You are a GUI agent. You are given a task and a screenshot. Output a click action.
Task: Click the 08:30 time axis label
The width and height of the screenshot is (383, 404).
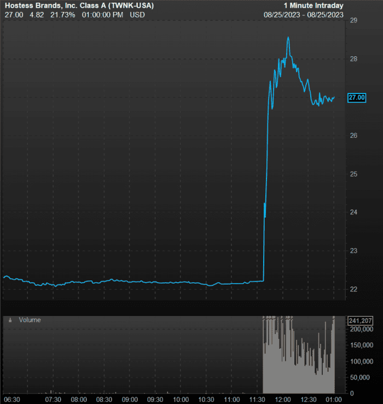104,400
